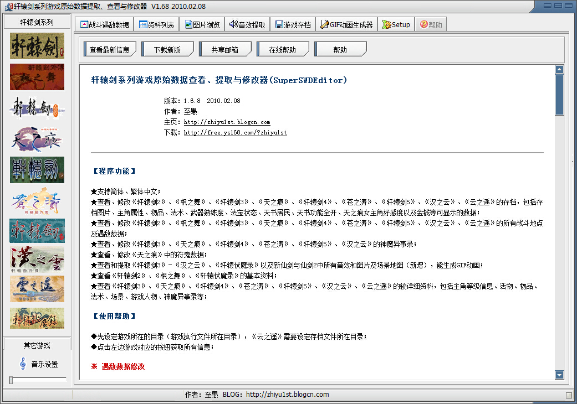This screenshot has width=577, height=404.
Task: Open the free.ys168.com download link
Action: pyautogui.click(x=235, y=133)
